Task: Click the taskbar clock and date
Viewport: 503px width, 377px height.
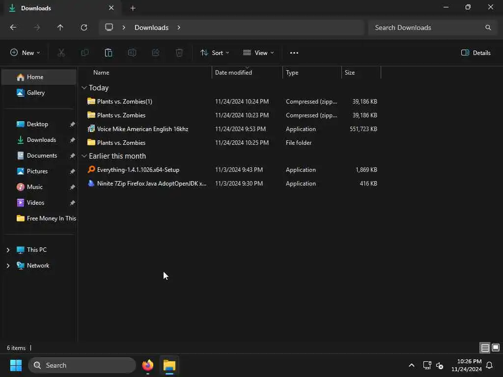Action: coord(466,365)
